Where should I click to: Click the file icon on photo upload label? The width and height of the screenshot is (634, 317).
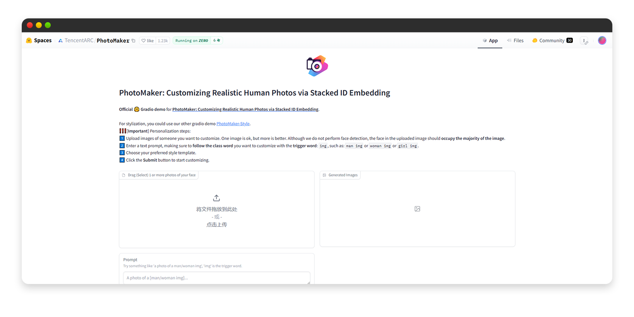[124, 175]
